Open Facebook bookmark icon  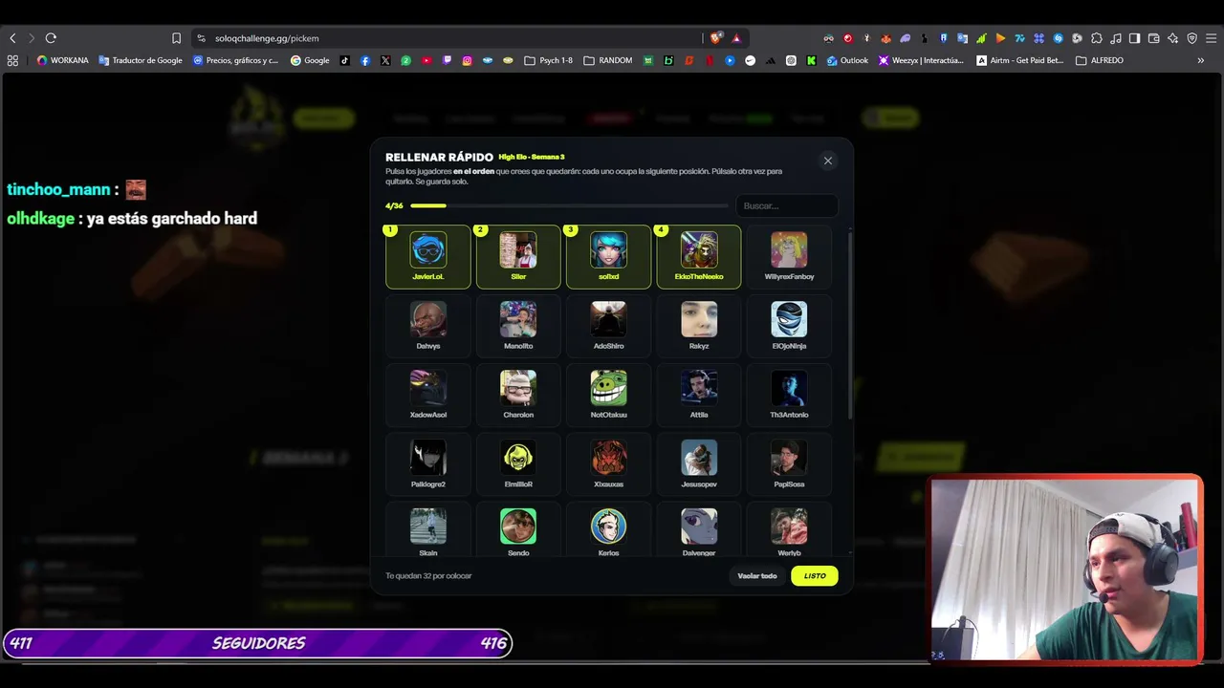pyautogui.click(x=365, y=60)
